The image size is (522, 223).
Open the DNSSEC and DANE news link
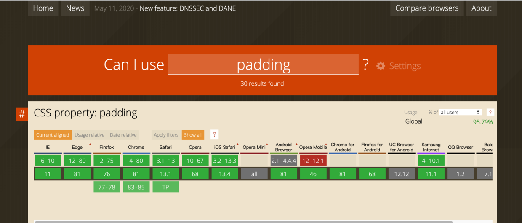[x=188, y=8]
